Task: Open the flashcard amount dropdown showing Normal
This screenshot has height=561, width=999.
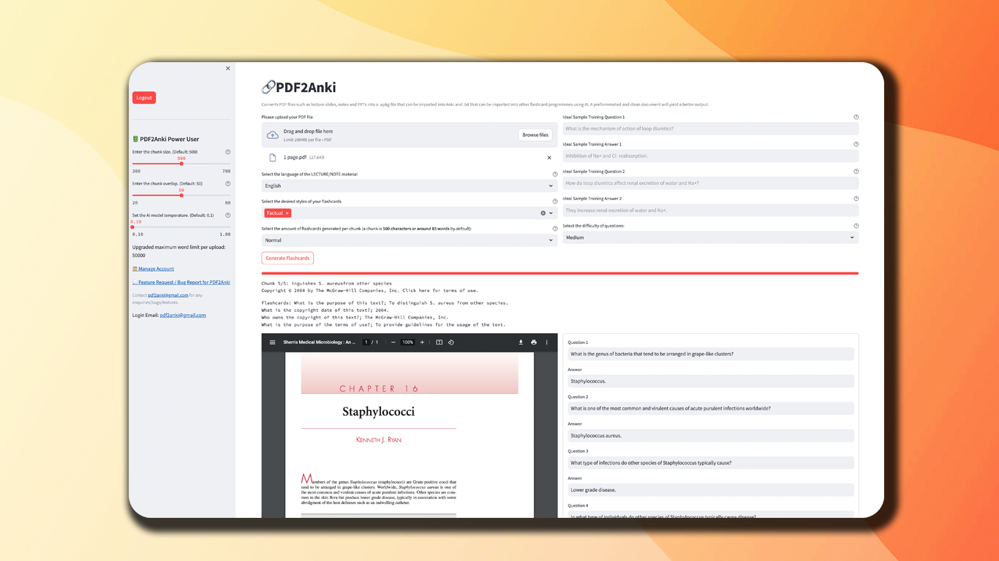Action: [410, 240]
